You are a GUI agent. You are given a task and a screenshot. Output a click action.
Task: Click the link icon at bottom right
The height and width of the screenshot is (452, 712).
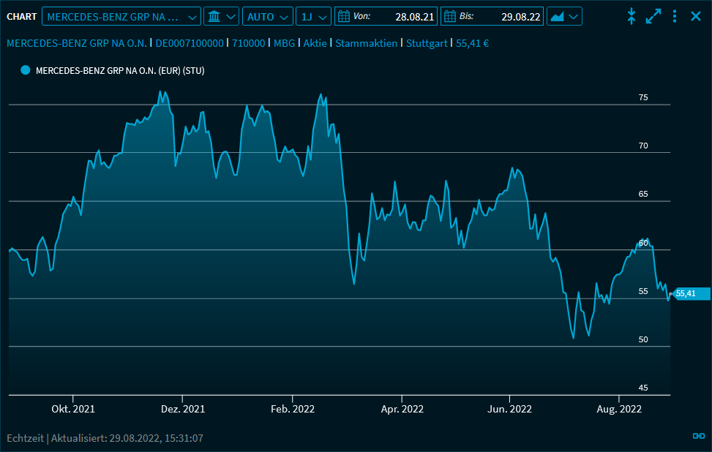(x=698, y=437)
